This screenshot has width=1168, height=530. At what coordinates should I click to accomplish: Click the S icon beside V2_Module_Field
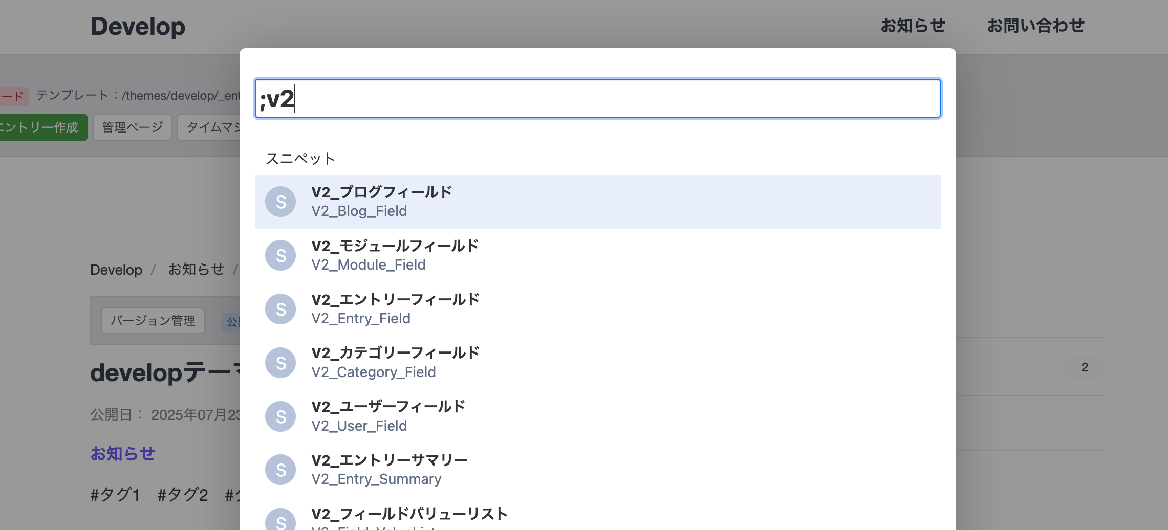tap(280, 255)
